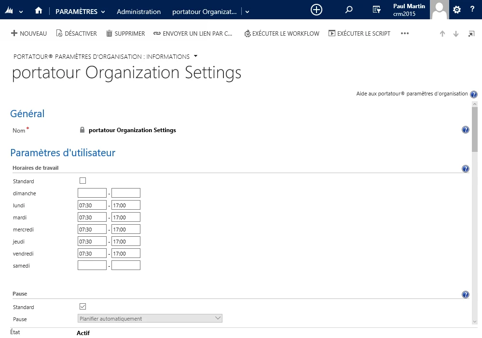Click the Paramètres d'utilisateur section heading
Image resolution: width=482 pixels, height=338 pixels.
(63, 153)
